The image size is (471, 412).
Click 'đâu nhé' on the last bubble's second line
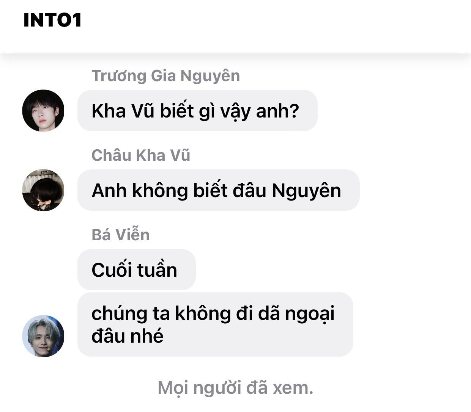(x=128, y=336)
